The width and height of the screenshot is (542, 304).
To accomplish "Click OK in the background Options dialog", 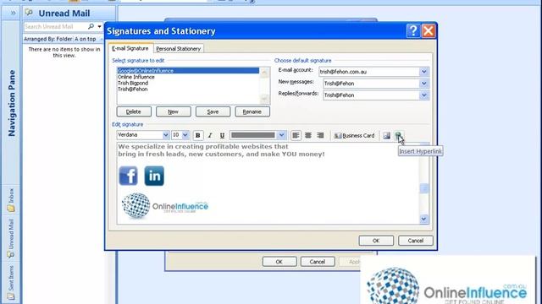I will click(279, 262).
